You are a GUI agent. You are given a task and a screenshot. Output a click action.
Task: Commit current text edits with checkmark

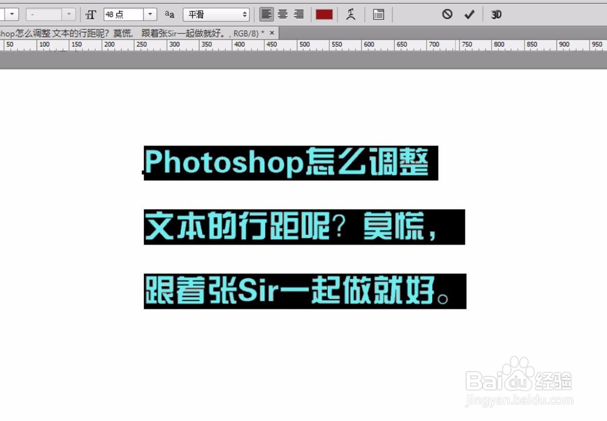469,15
